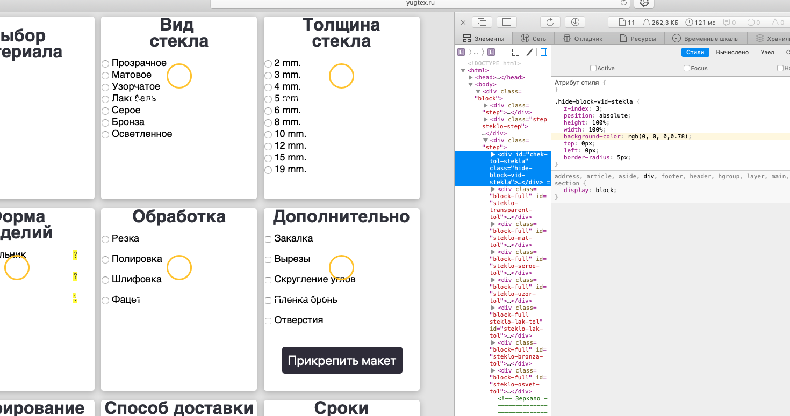Click first element breadcrumb E icon
The width and height of the screenshot is (790, 416).
coord(461,52)
